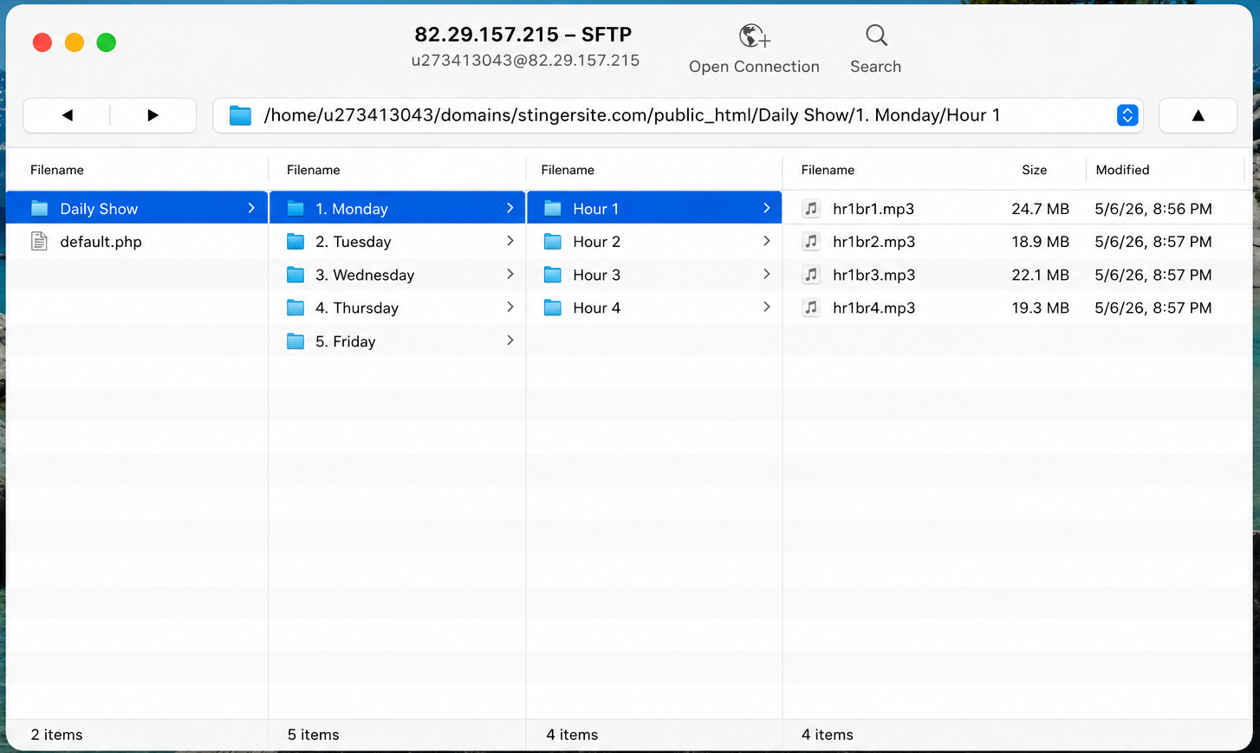The width and height of the screenshot is (1260, 753).
Task: Open the path history dropdown stepper
Action: (1127, 115)
